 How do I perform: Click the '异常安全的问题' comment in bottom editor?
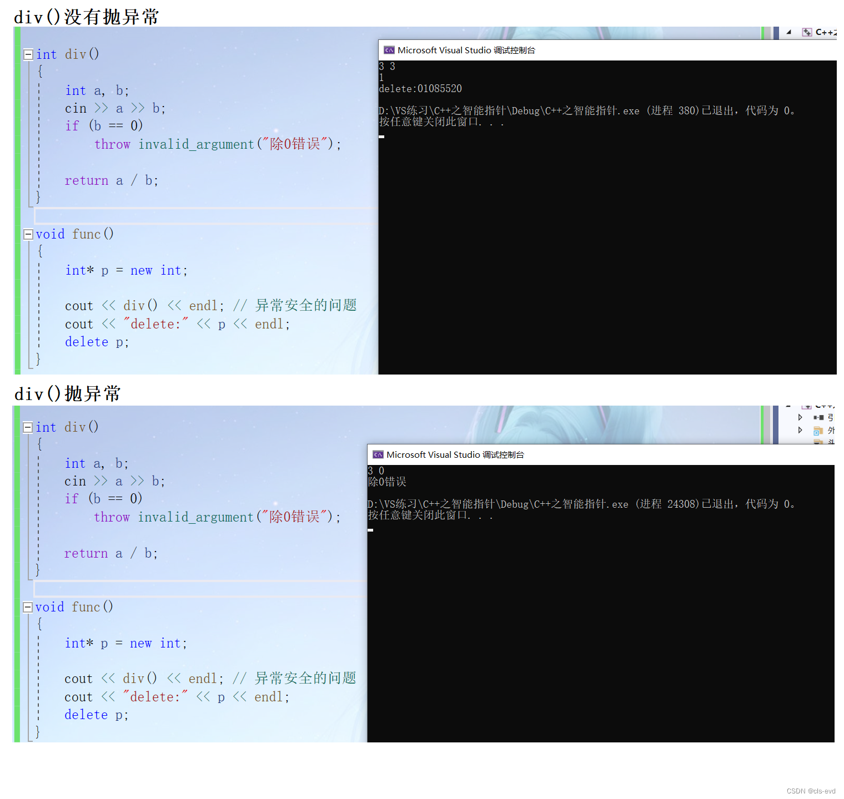tap(305, 678)
